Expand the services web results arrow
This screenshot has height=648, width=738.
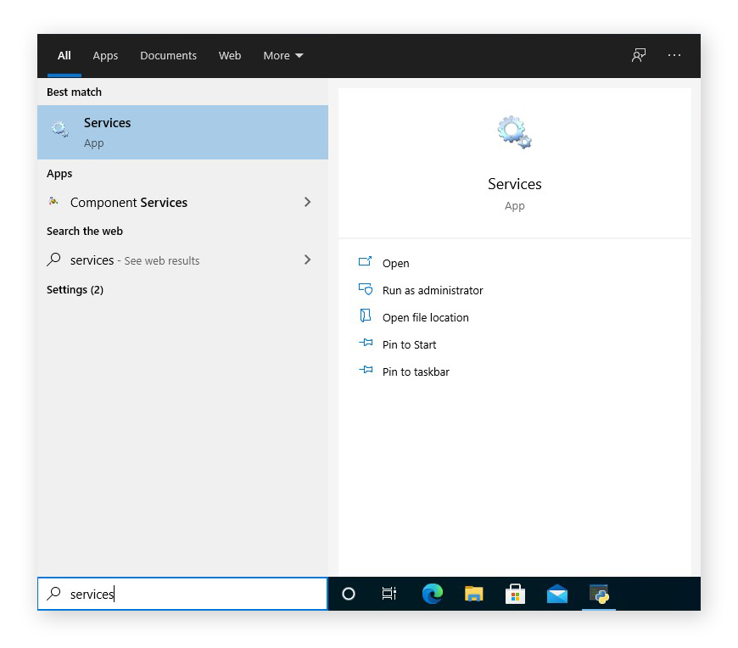click(307, 260)
